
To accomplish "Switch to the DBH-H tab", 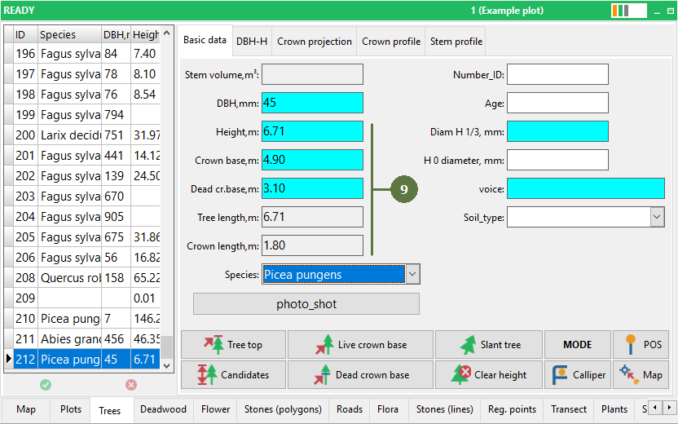I will click(252, 42).
